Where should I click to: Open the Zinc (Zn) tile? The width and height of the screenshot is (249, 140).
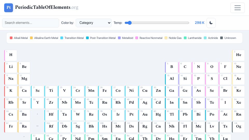158,91
